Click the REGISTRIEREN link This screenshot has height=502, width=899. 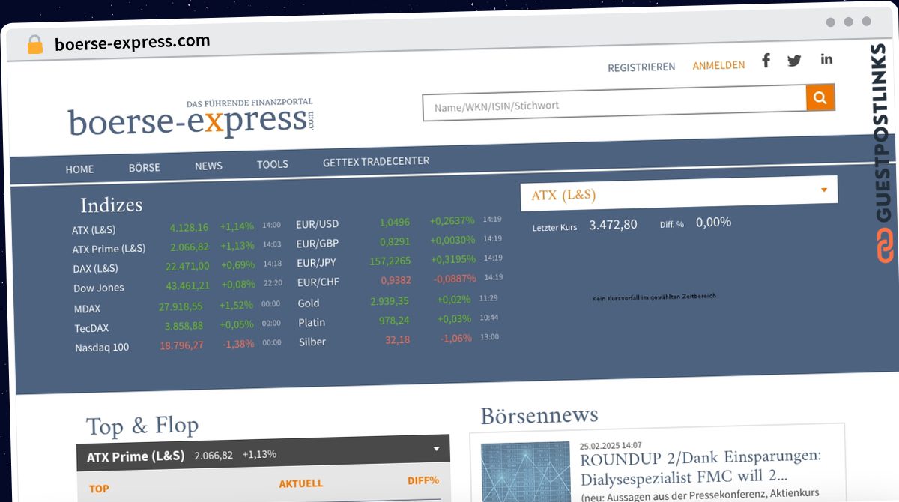[641, 67]
